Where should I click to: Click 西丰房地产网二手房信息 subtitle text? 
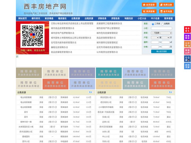click(x=36, y=14)
